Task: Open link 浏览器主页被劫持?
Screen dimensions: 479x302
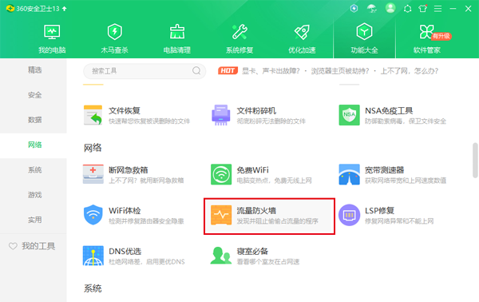Action: (340, 71)
